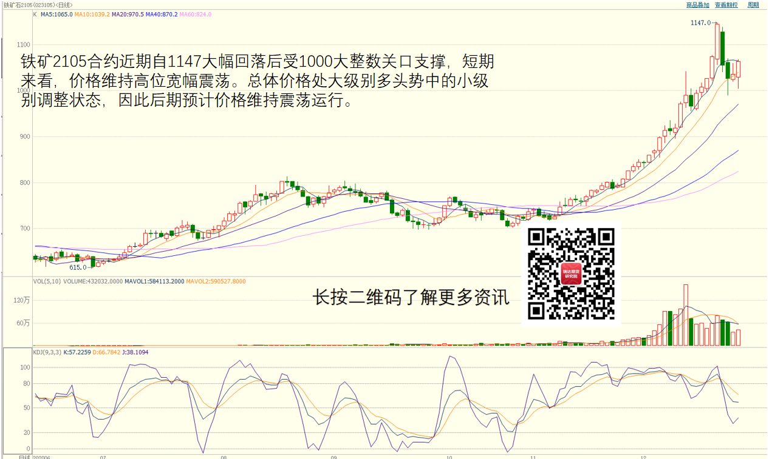This screenshot has width=772, height=459.
Task: Open the 查看期权 link
Action: (x=726, y=5)
